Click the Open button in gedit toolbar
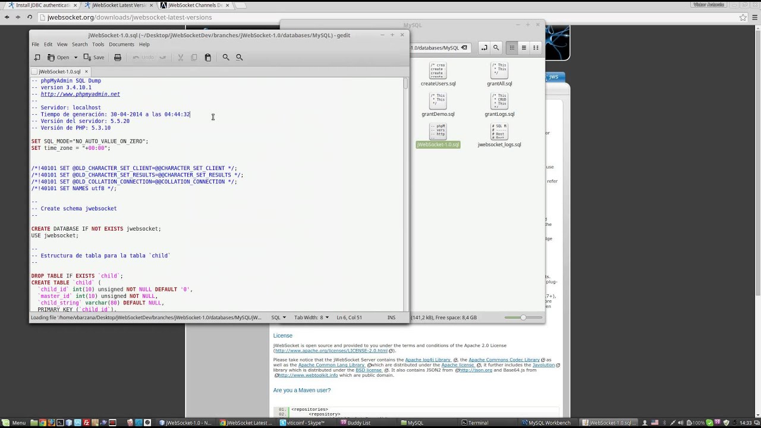 coord(58,58)
